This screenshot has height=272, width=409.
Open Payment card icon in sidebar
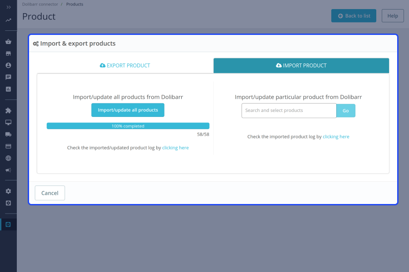(x=8, y=146)
